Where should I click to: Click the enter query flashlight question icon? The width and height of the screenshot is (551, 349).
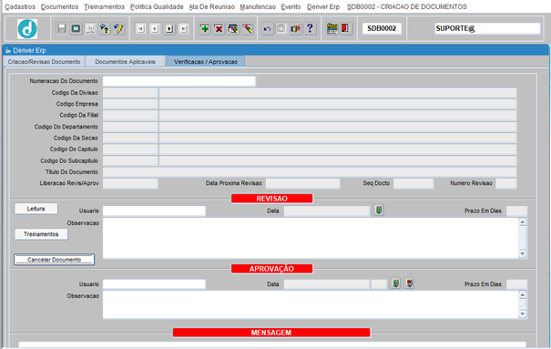tap(105, 28)
